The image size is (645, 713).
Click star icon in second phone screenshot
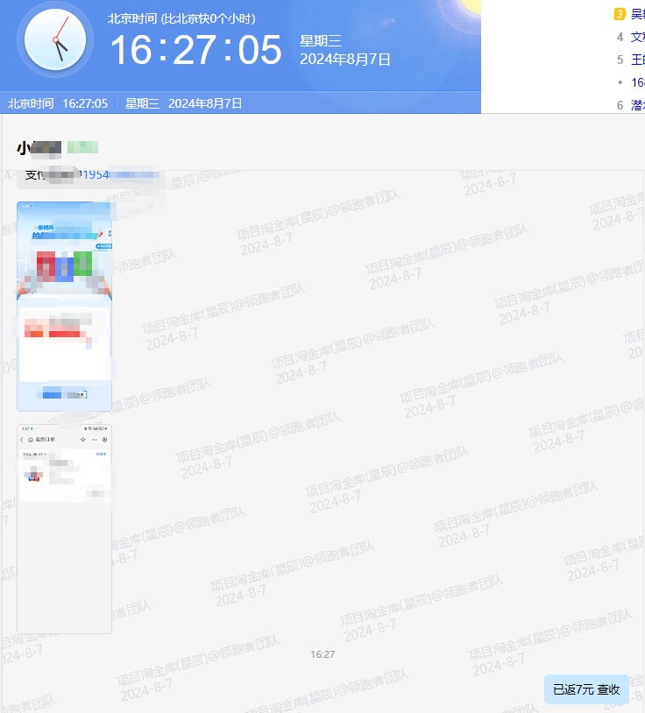coord(83,439)
